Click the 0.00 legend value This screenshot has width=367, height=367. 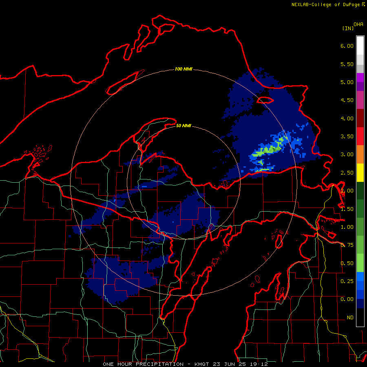(347, 299)
